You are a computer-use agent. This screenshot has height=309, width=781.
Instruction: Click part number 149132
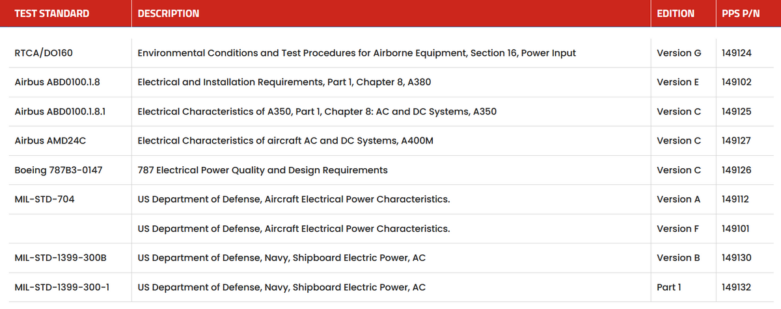737,287
